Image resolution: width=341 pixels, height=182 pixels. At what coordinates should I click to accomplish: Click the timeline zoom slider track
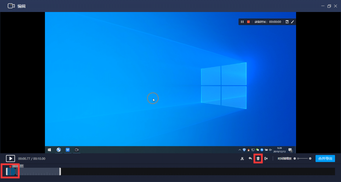tap(303, 158)
